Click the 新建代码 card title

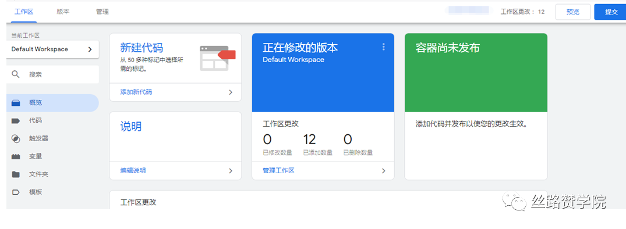tap(142, 48)
